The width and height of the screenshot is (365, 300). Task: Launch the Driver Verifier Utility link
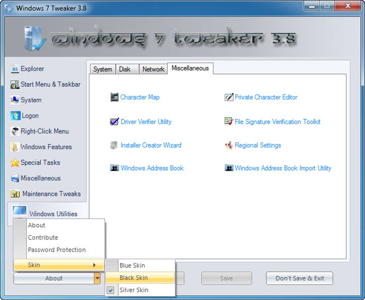pyautogui.click(x=146, y=122)
